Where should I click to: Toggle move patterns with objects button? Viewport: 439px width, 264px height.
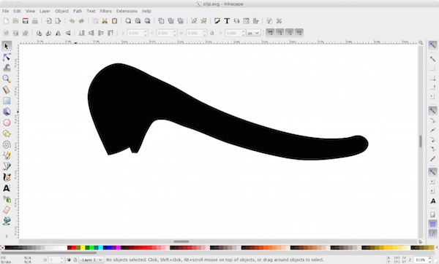coord(299,33)
